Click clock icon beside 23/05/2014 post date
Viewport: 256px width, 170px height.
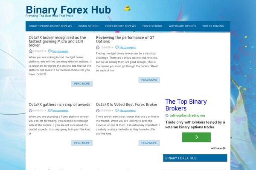coord(98,110)
